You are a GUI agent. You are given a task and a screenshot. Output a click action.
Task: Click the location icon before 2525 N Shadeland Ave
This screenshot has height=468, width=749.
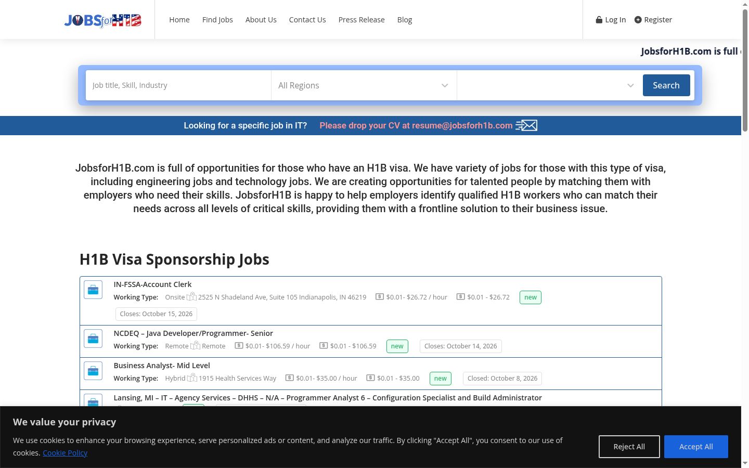pos(191,297)
